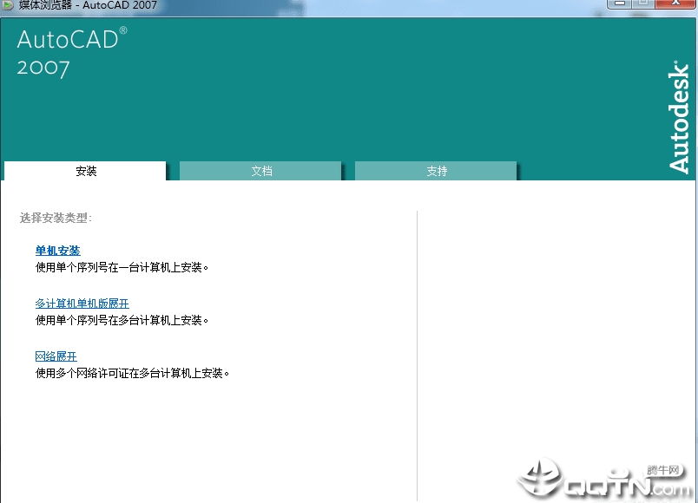
Task: Click the AutoCAD 2007 logo
Action: point(72,53)
